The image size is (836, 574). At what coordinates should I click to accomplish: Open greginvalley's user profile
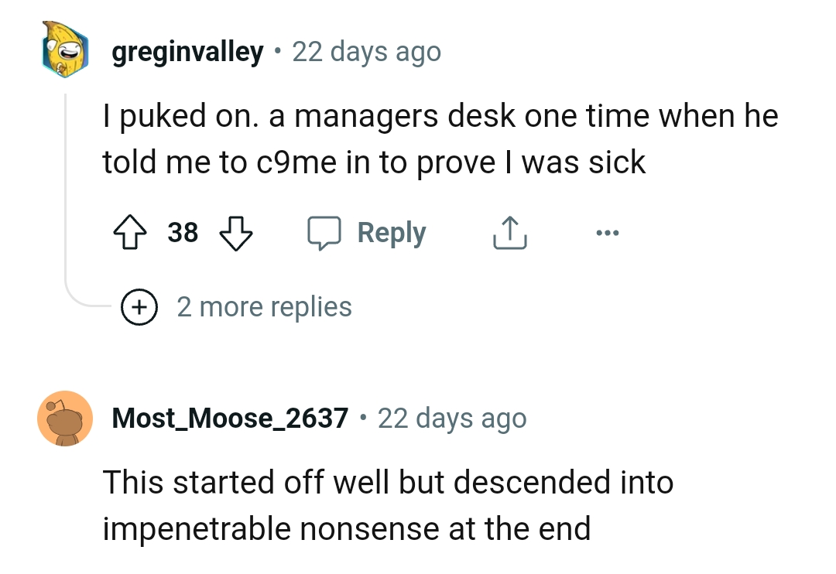(x=187, y=52)
